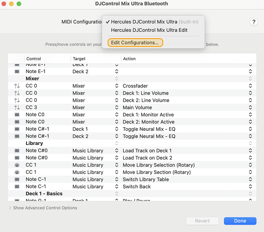The width and height of the screenshot is (264, 232).
Task: Open Action dropdown showing Move Library Selection (Rotary)
Action: pos(250,165)
